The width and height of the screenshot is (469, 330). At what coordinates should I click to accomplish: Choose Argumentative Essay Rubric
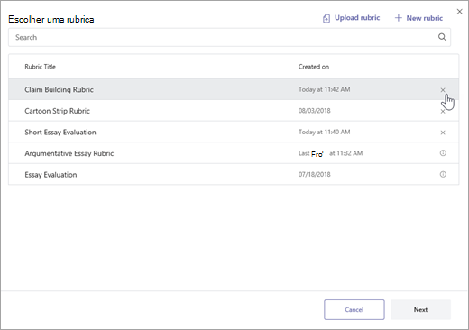[234, 153]
